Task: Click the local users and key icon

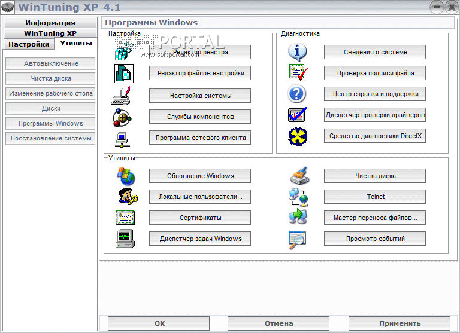Action: (129, 196)
